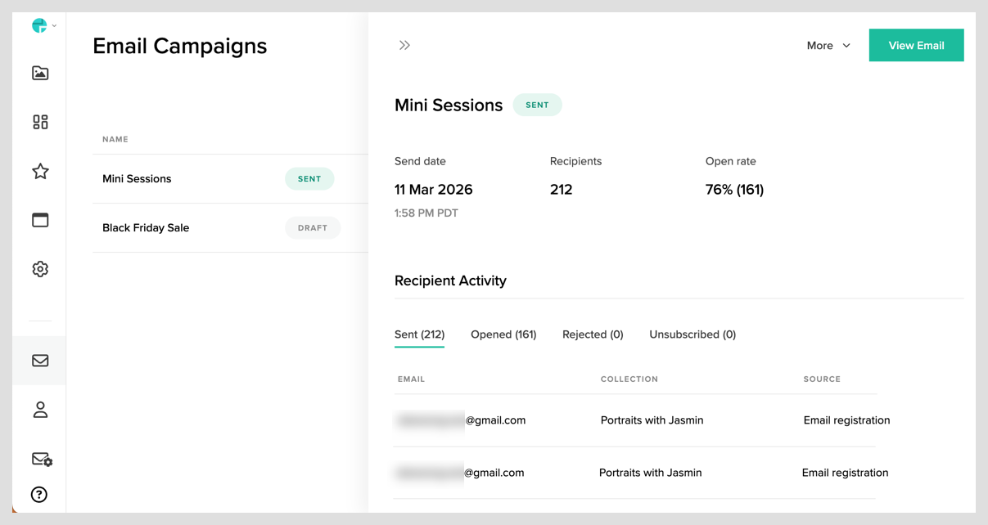Select the Sent (212) tab
The height and width of the screenshot is (525, 988).
pyautogui.click(x=419, y=334)
